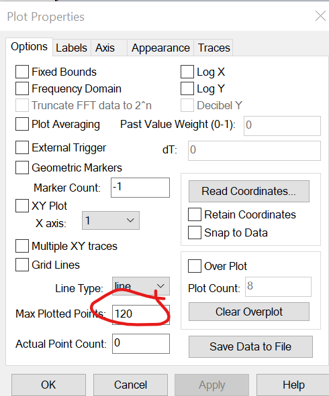329x396 pixels.
Task: Select the Traces tab
Action: 214,48
